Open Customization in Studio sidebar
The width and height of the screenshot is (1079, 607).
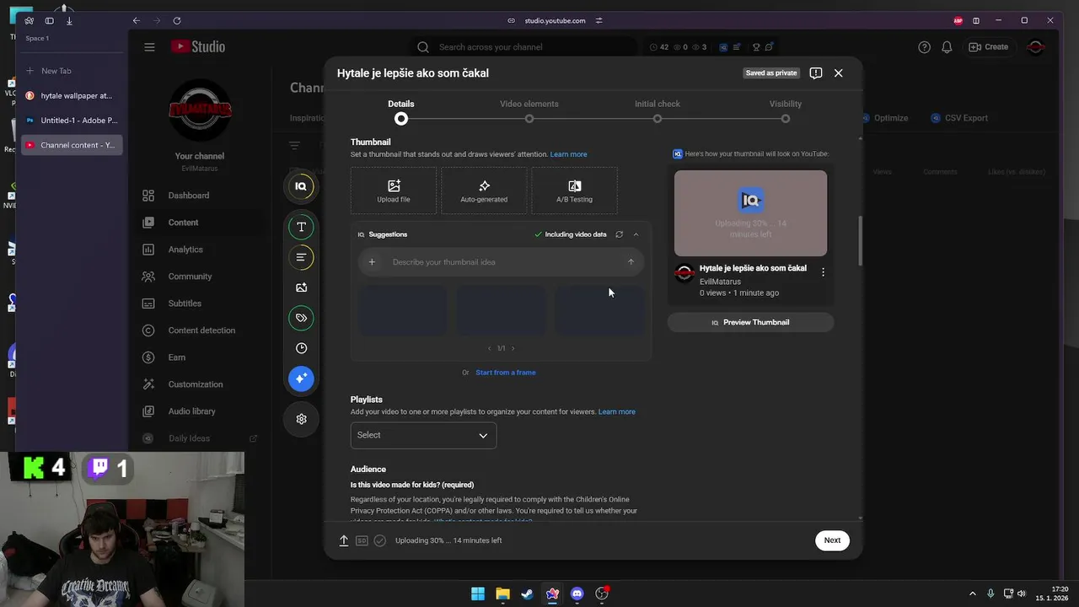coord(194,384)
